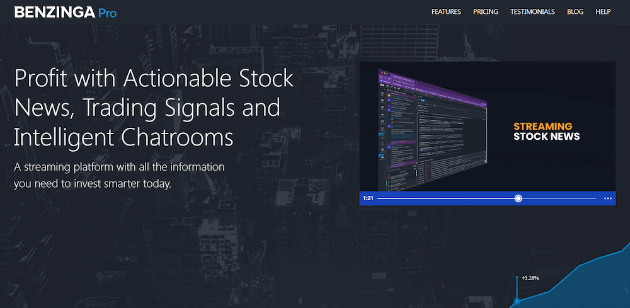Open the video three-dots options menu
The image size is (630, 308).
[607, 198]
